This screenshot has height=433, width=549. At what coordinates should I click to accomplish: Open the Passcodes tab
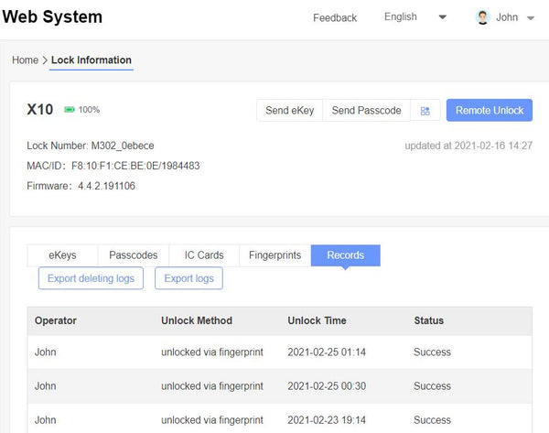click(134, 255)
